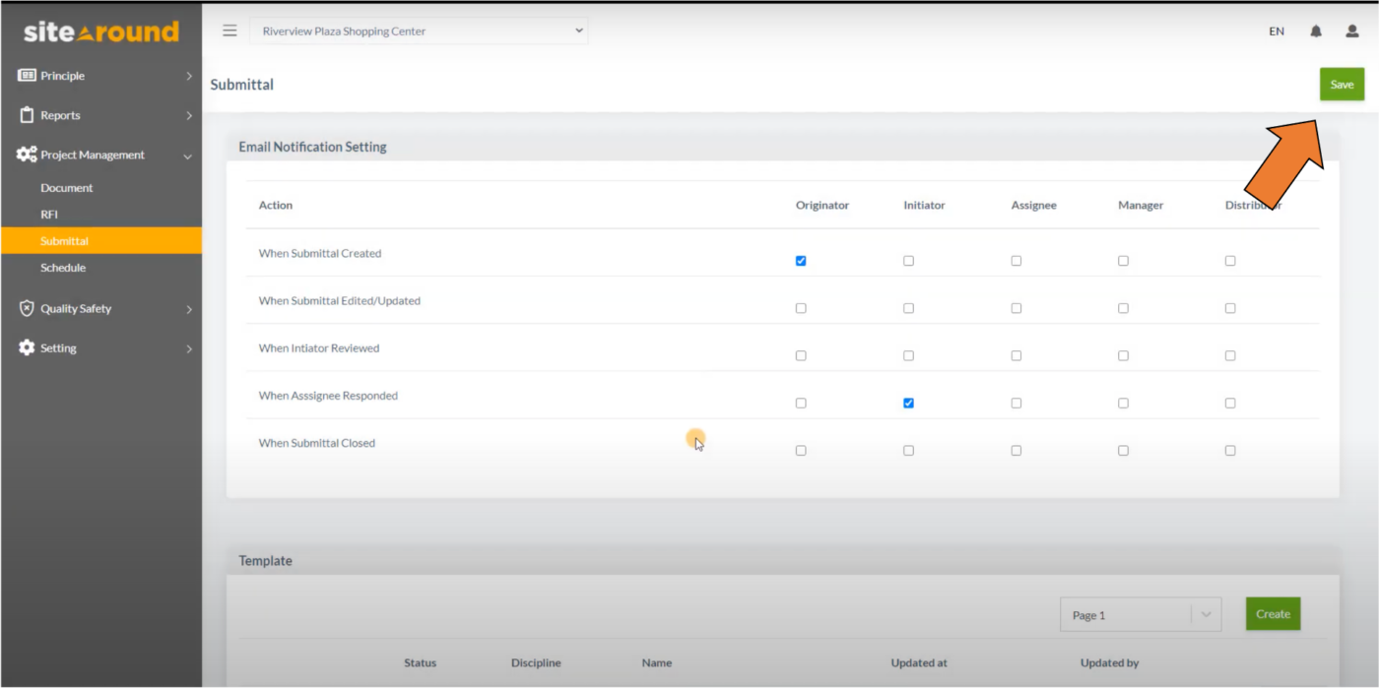The image size is (1379, 688).
Task: Open the user profile icon
Action: [1351, 31]
